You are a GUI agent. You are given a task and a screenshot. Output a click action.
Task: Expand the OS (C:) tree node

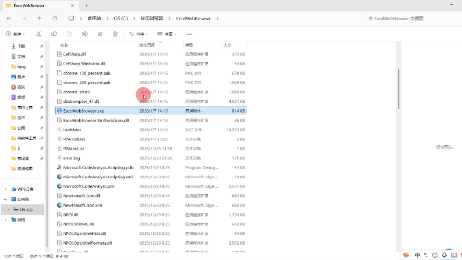click(8, 209)
